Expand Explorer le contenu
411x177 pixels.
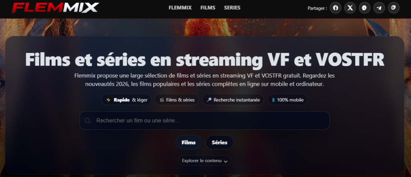[x=204, y=161]
